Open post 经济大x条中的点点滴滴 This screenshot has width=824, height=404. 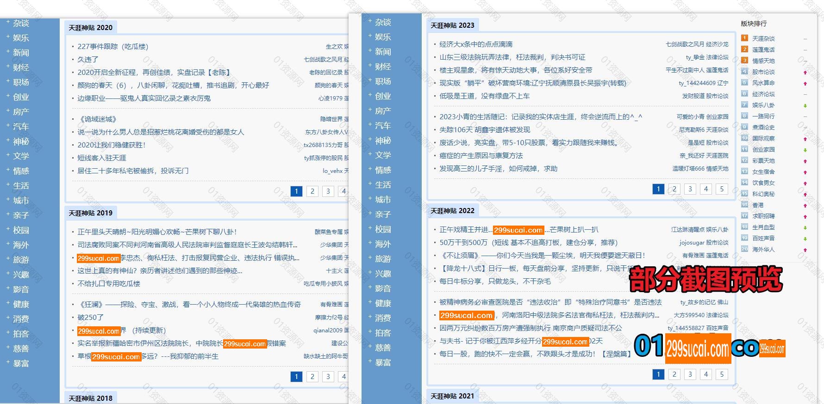click(476, 44)
